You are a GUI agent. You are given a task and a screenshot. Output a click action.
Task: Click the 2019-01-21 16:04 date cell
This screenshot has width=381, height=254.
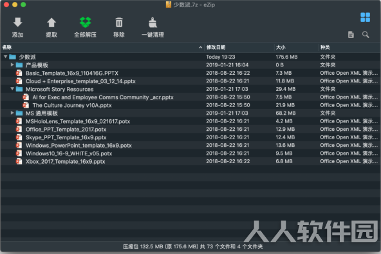(227, 65)
